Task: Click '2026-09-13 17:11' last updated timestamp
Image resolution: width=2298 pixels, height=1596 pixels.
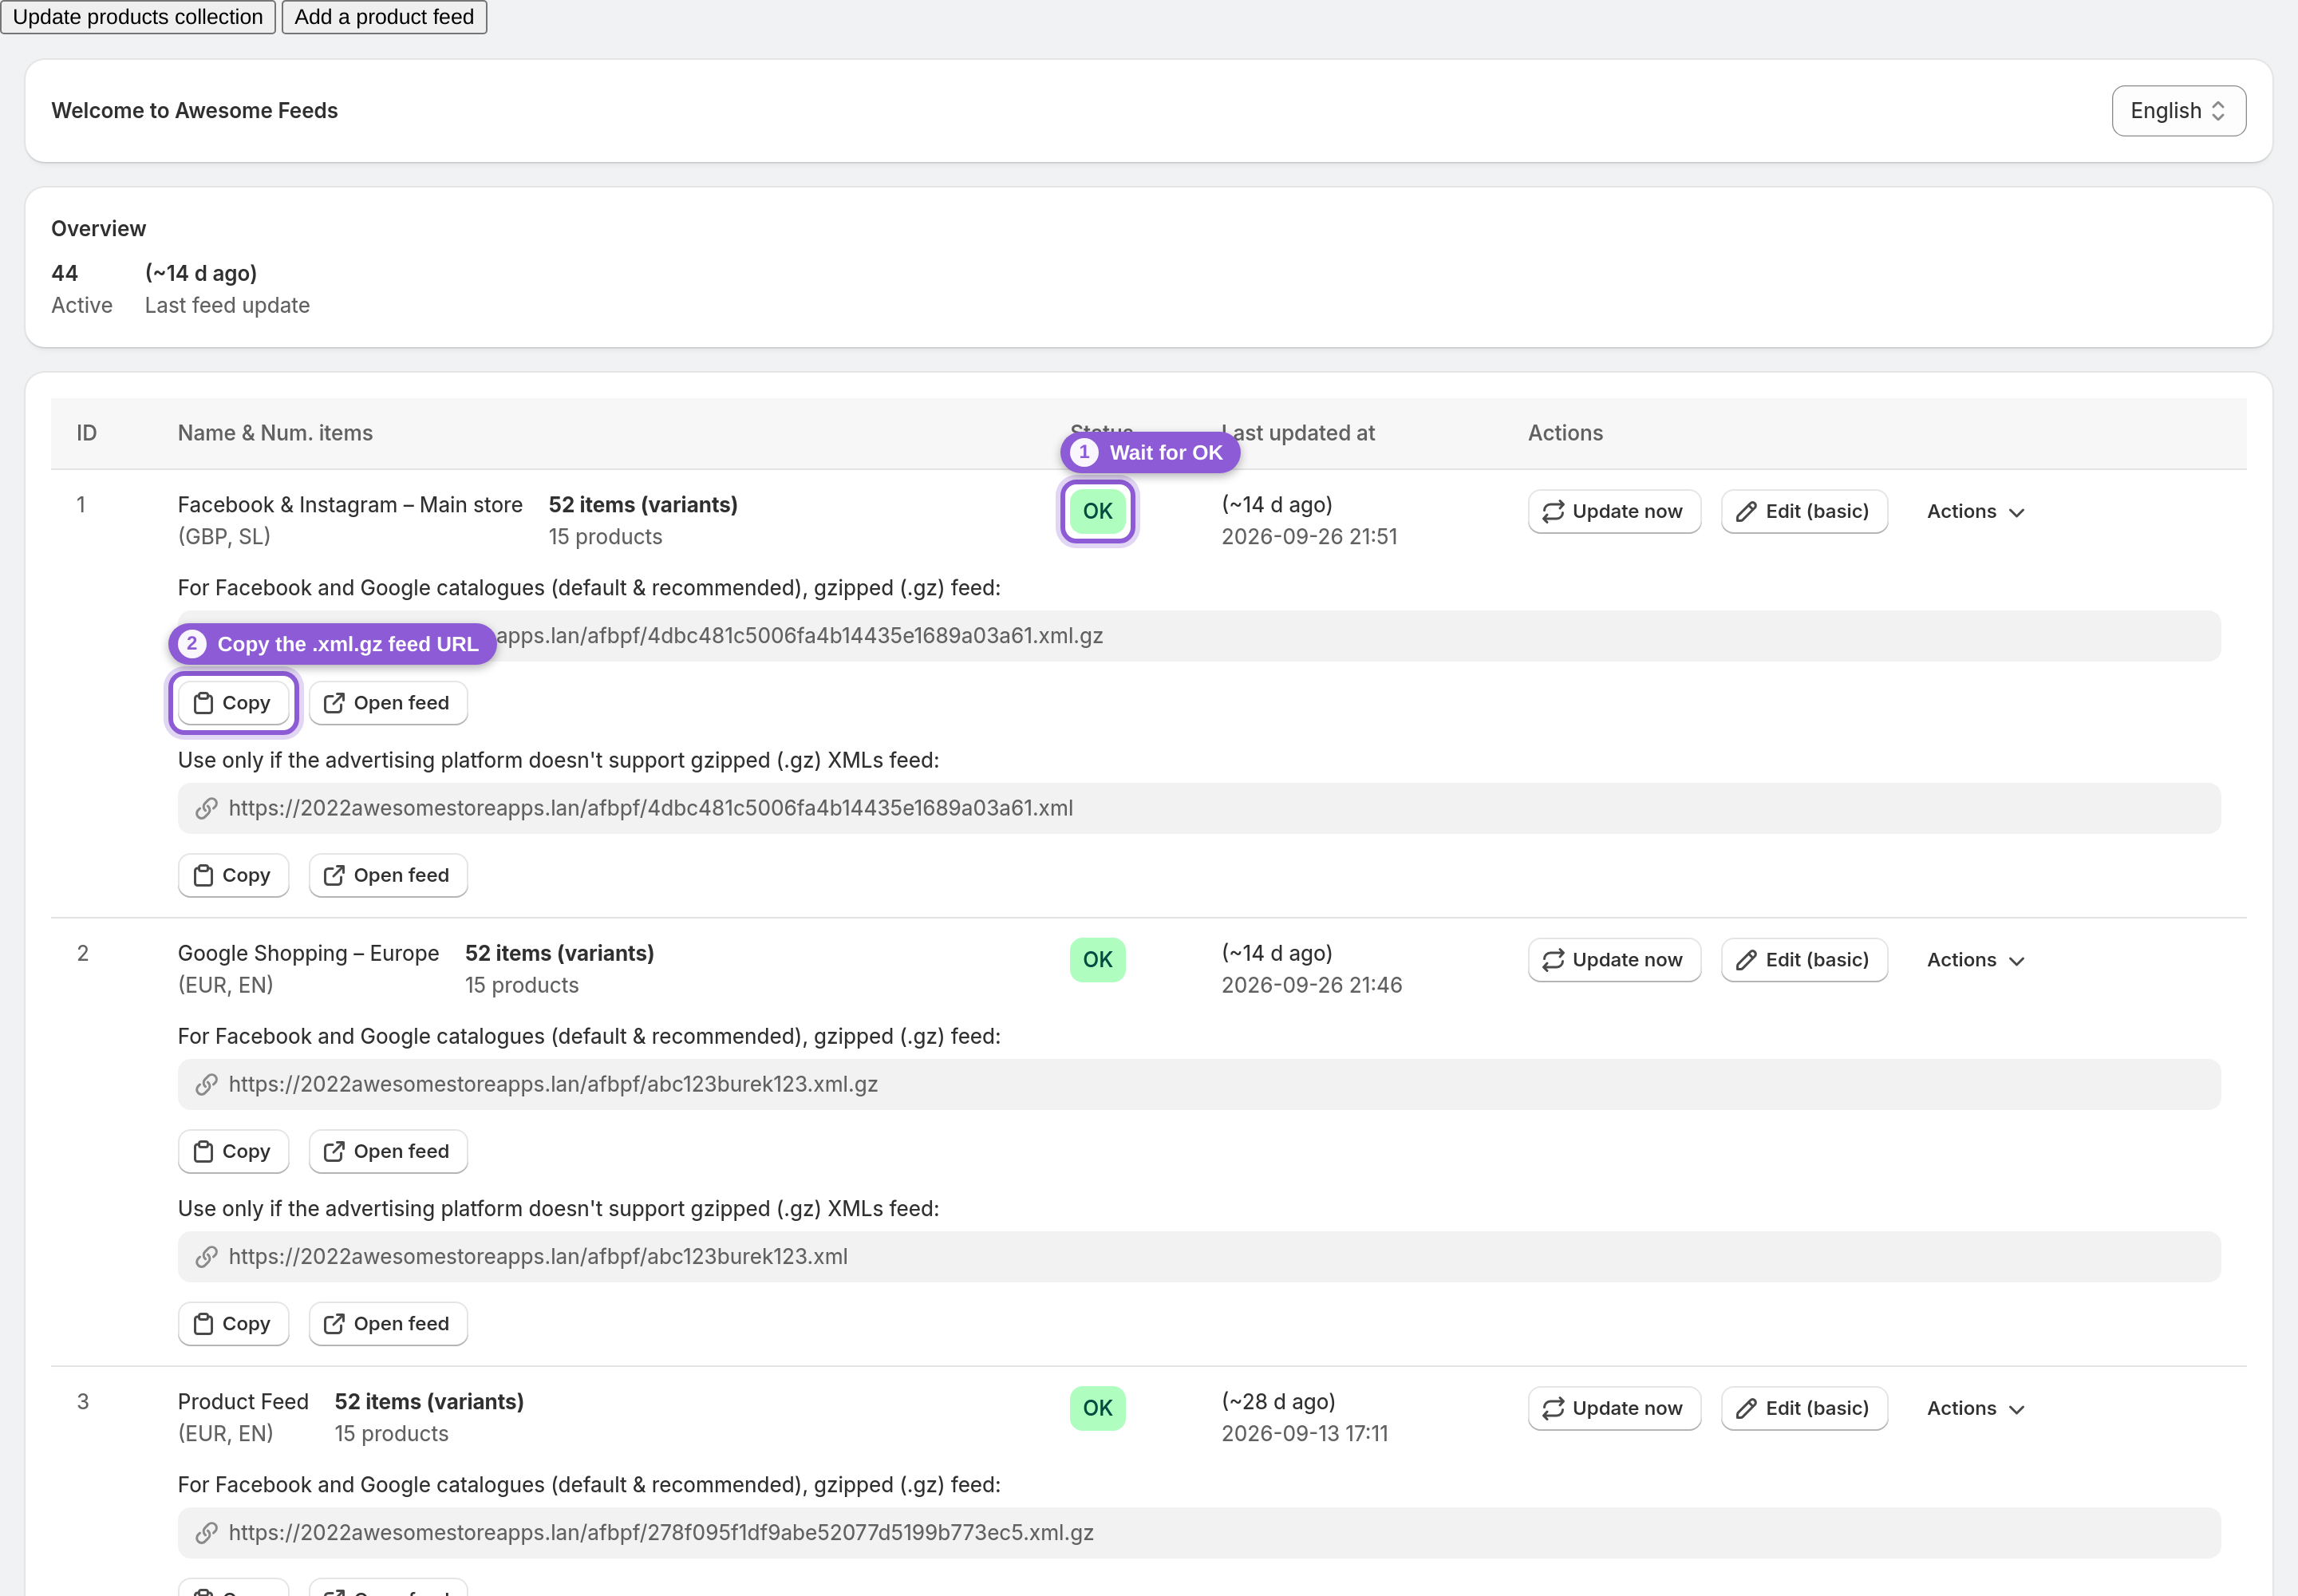Action: (1305, 1434)
